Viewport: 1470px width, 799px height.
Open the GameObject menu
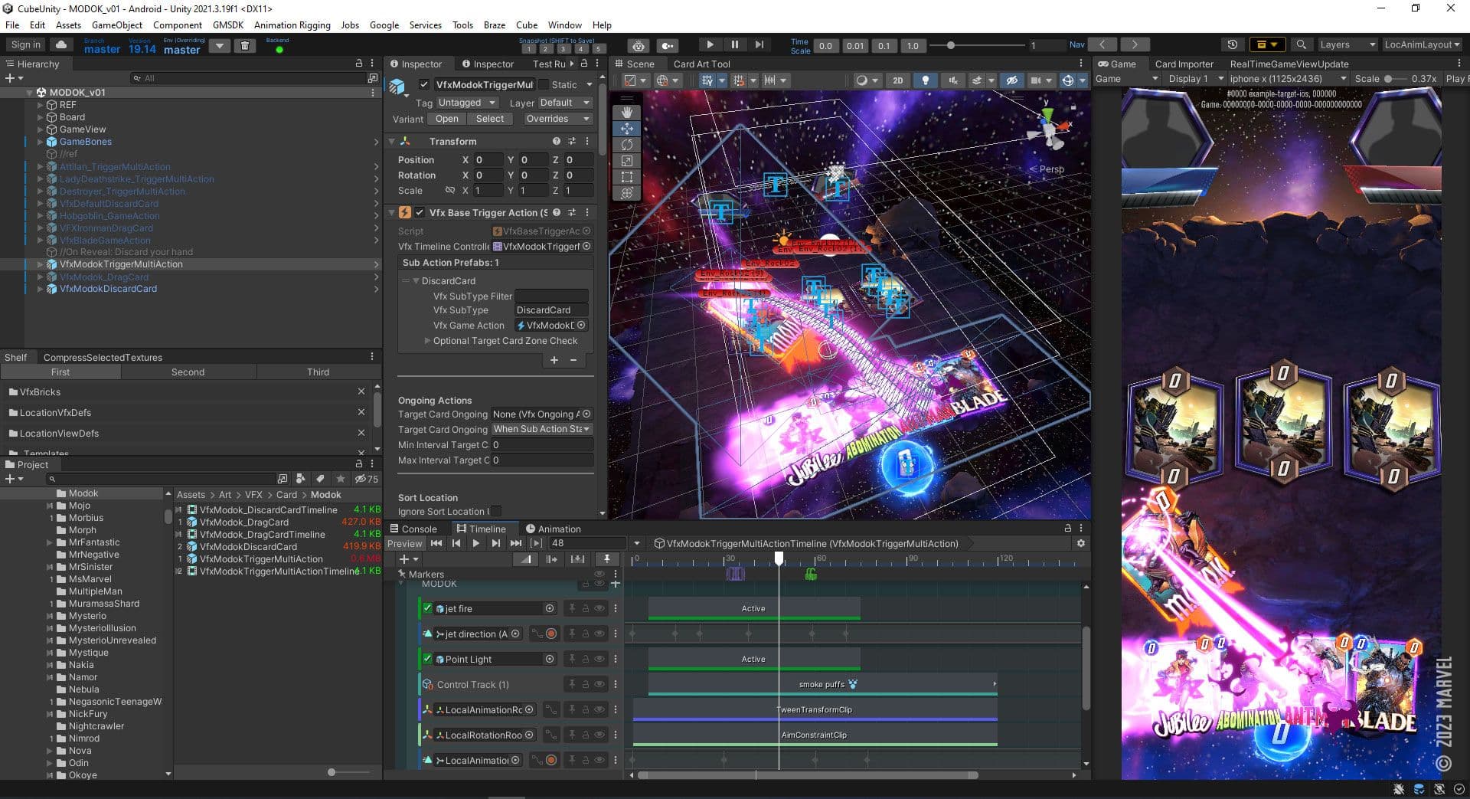(116, 25)
